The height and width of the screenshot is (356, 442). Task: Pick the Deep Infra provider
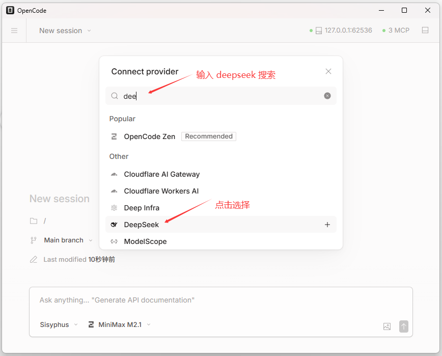pos(142,208)
